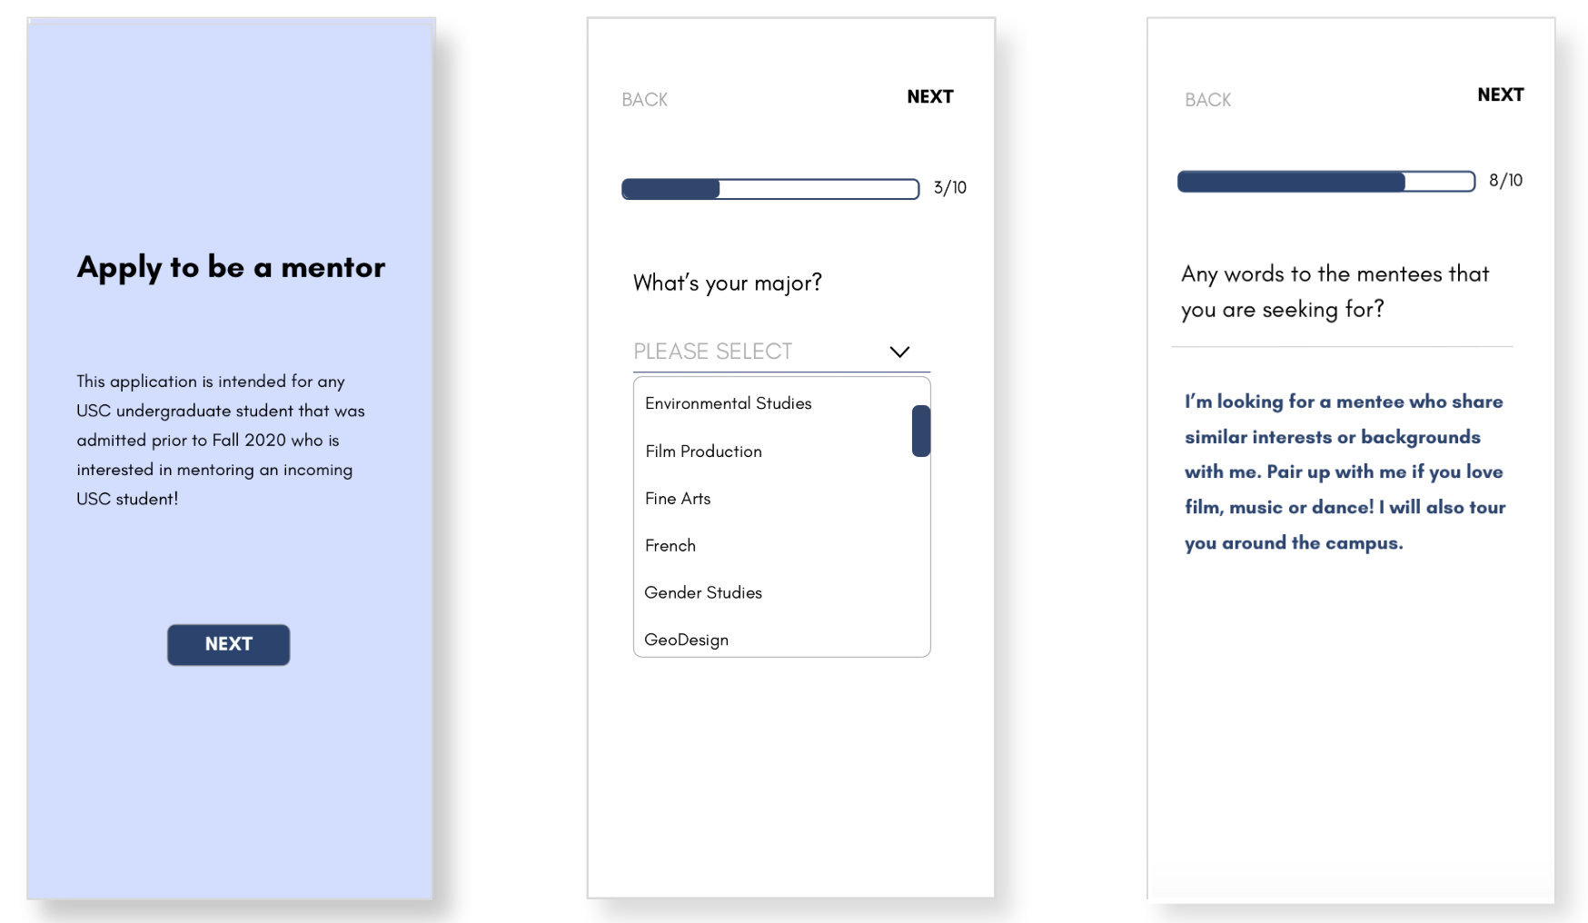Tap NEXT on the 8/10 screen

pyautogui.click(x=1501, y=94)
